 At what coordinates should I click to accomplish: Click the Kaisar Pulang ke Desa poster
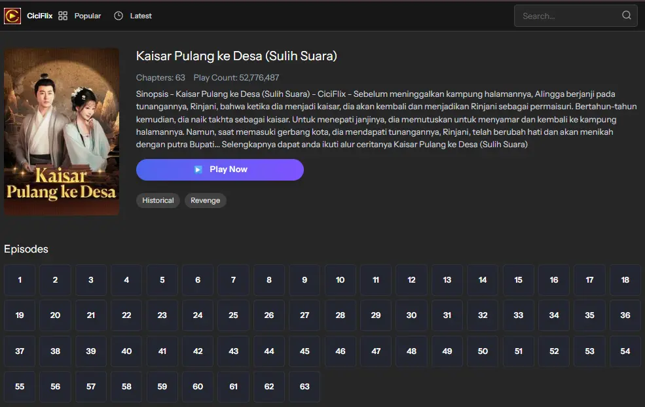[62, 132]
